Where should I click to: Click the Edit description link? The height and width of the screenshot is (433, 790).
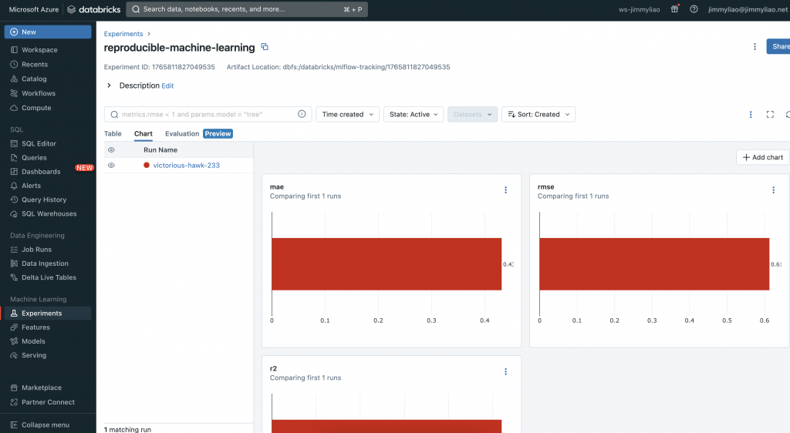click(167, 86)
